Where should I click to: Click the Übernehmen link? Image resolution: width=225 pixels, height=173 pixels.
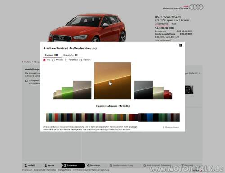coord(171,127)
